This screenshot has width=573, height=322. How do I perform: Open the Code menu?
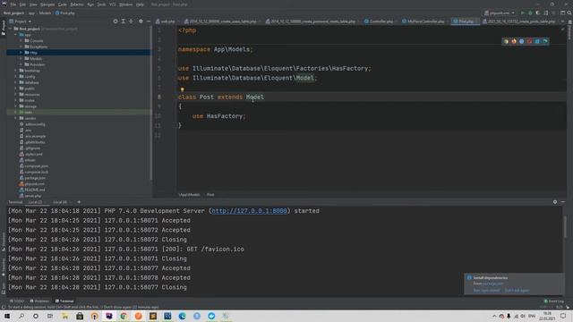[x=63, y=4]
